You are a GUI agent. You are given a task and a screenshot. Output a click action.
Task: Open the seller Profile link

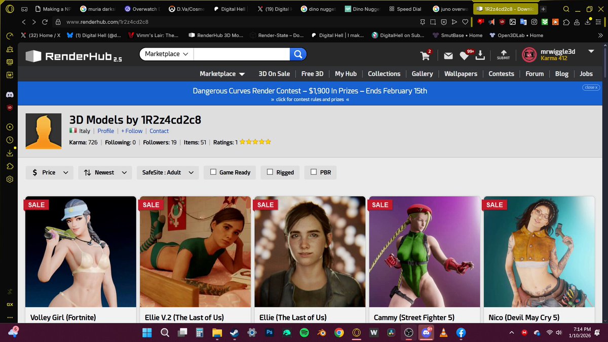click(x=106, y=131)
